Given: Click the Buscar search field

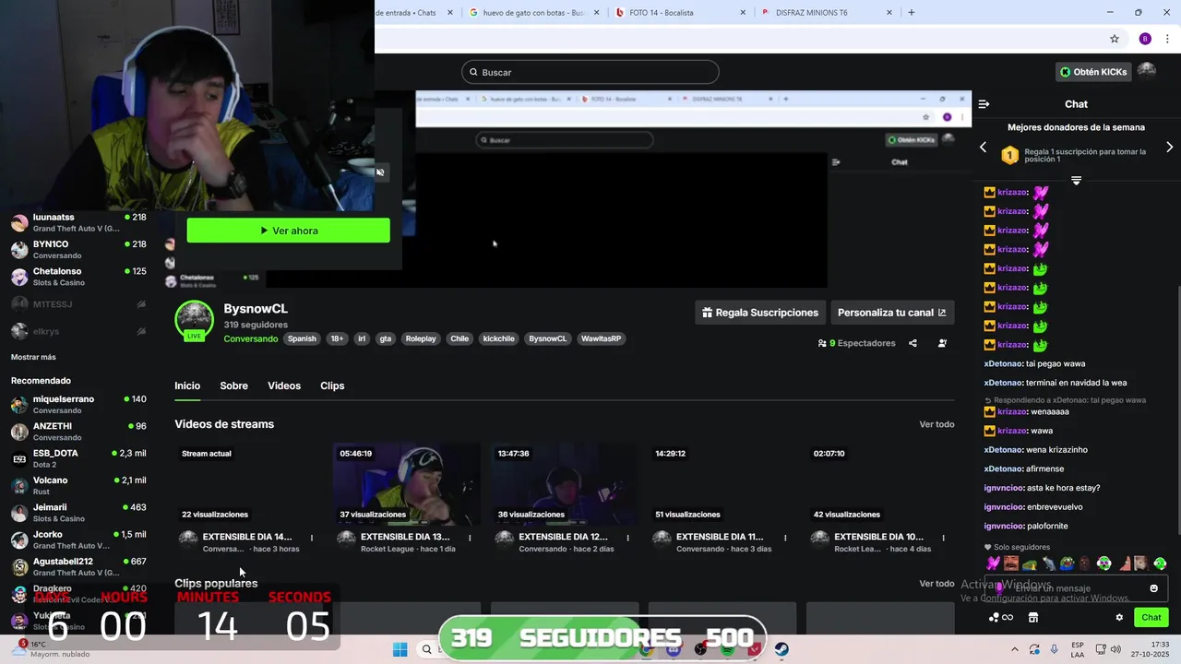Looking at the screenshot, I should tap(590, 72).
